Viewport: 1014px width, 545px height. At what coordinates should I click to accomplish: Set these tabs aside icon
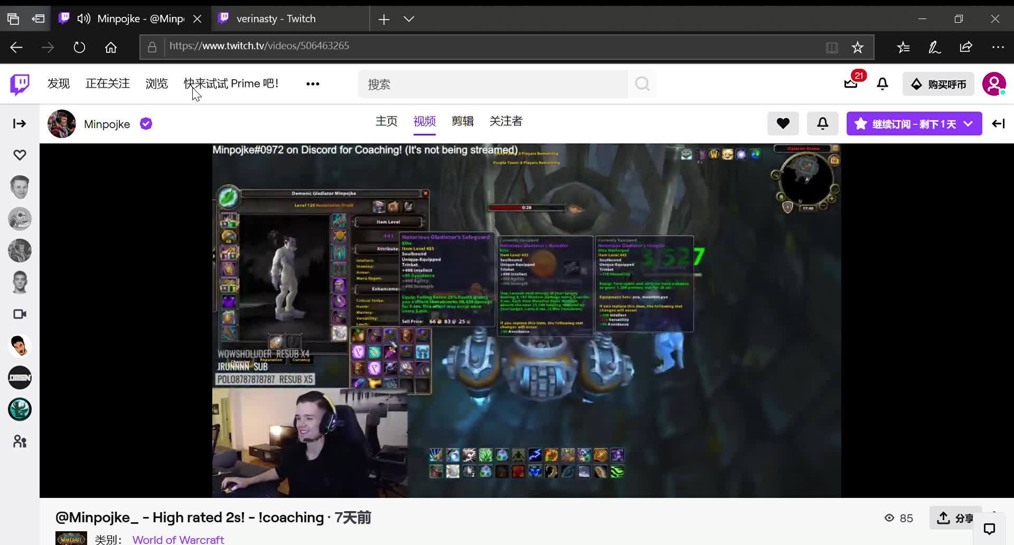point(38,19)
